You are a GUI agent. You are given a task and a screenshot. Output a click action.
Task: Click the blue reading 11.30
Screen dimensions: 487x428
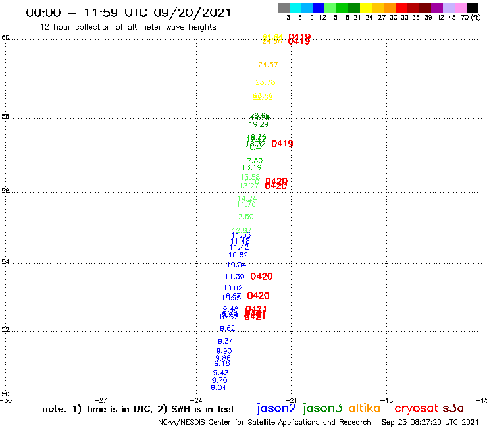(x=234, y=277)
